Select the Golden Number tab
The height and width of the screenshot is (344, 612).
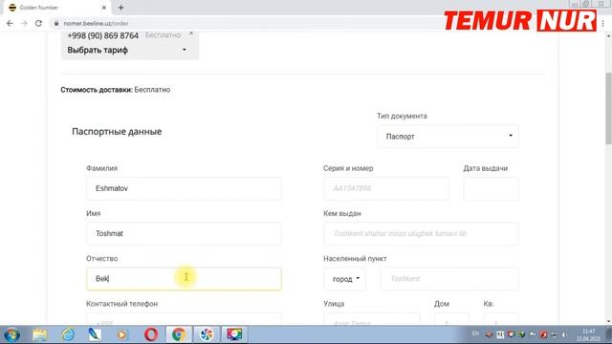click(x=56, y=8)
